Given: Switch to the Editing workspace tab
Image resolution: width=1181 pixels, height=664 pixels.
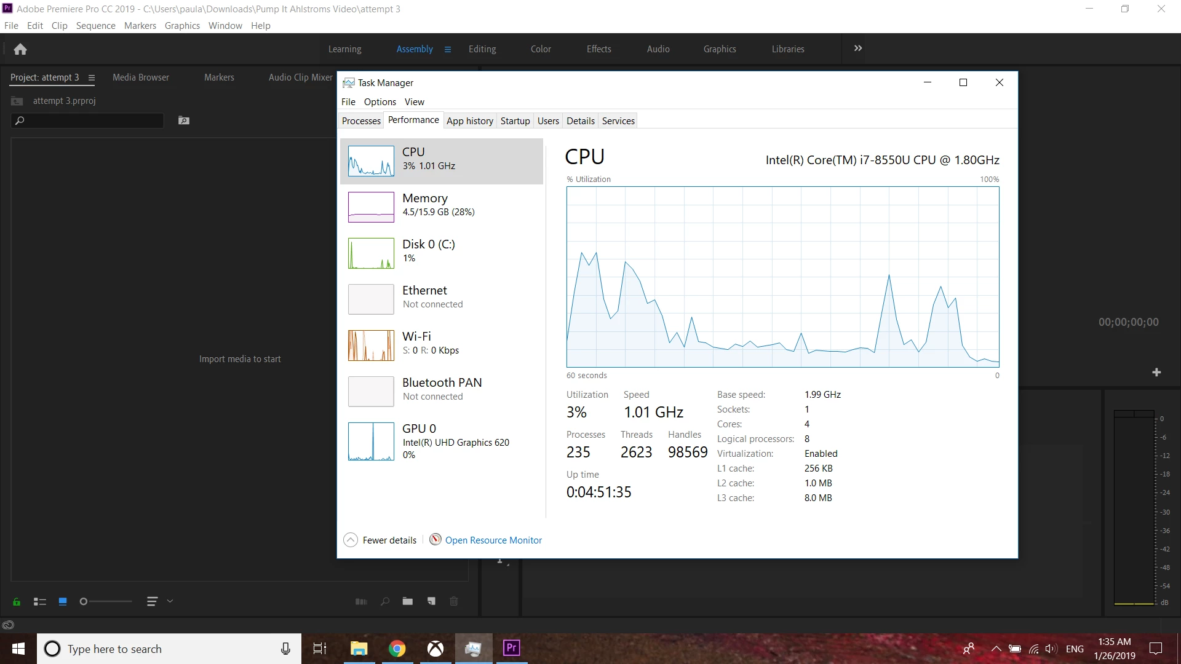Looking at the screenshot, I should (482, 49).
